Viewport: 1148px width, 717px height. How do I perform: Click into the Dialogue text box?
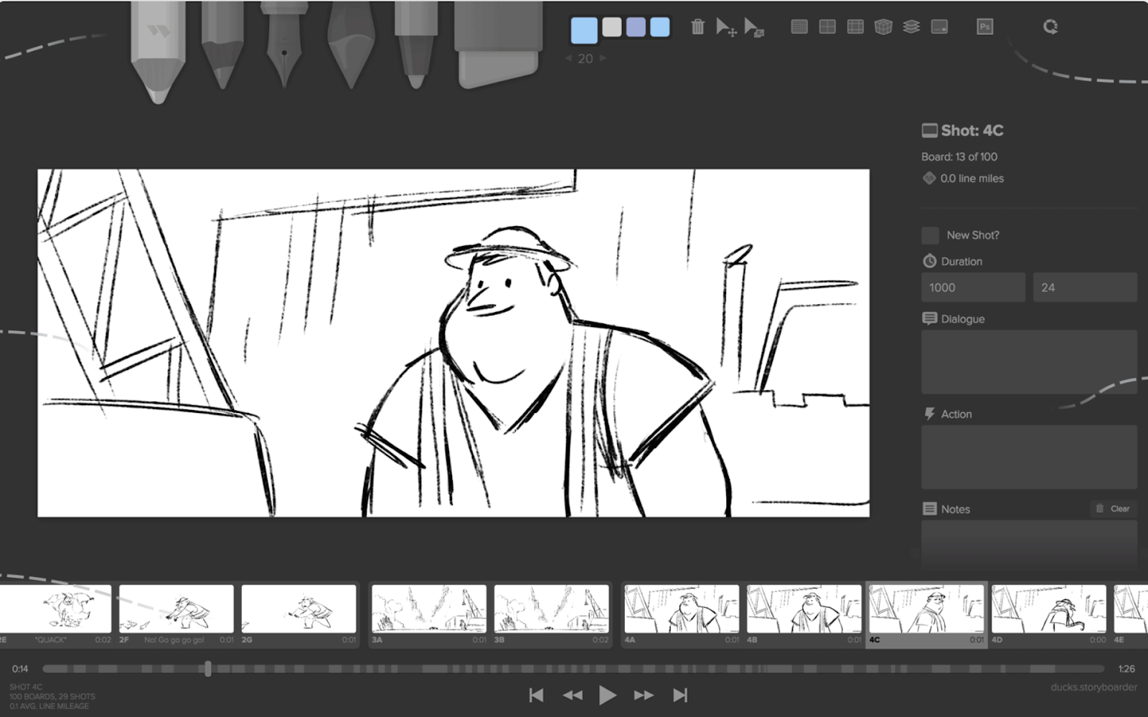pos(1029,362)
